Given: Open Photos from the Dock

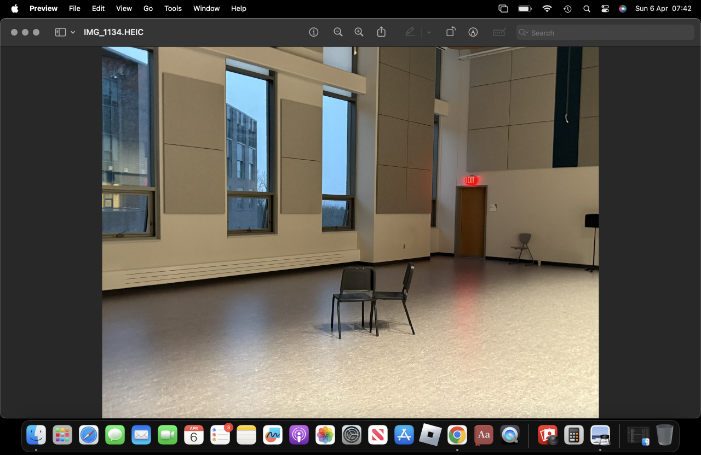Looking at the screenshot, I should pyautogui.click(x=325, y=435).
